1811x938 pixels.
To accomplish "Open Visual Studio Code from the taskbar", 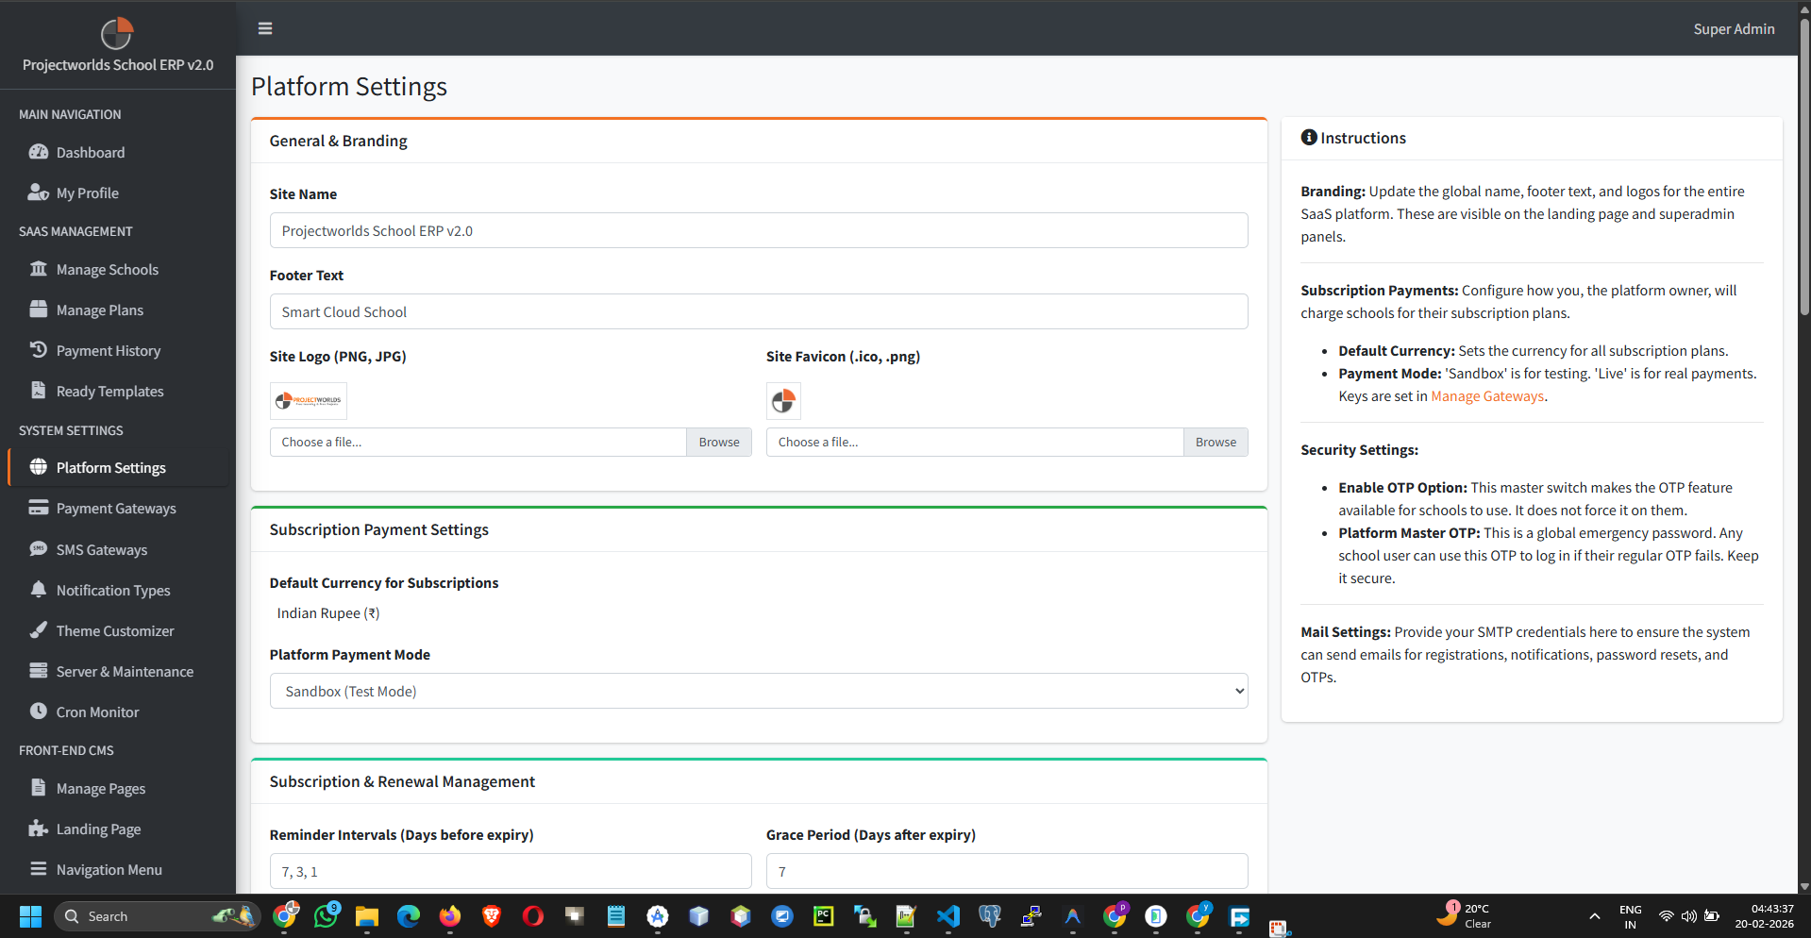I will 948,915.
